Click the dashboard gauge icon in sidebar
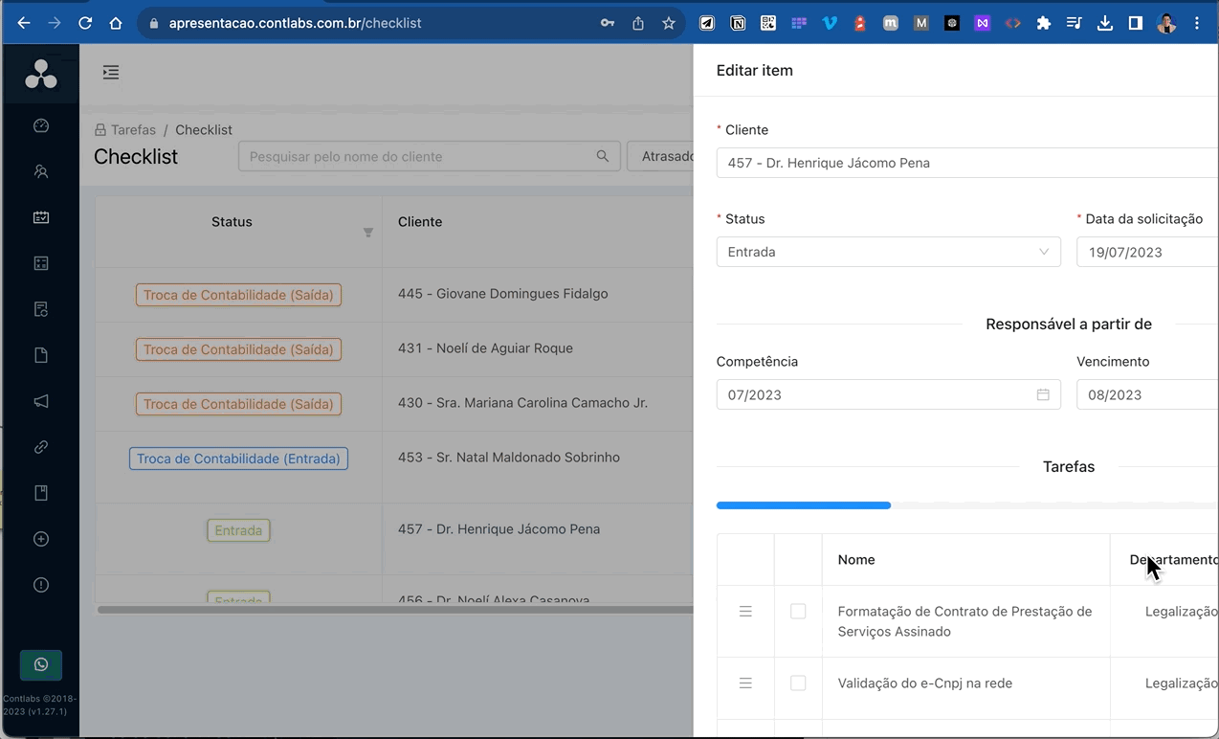1219x739 pixels. 41,125
